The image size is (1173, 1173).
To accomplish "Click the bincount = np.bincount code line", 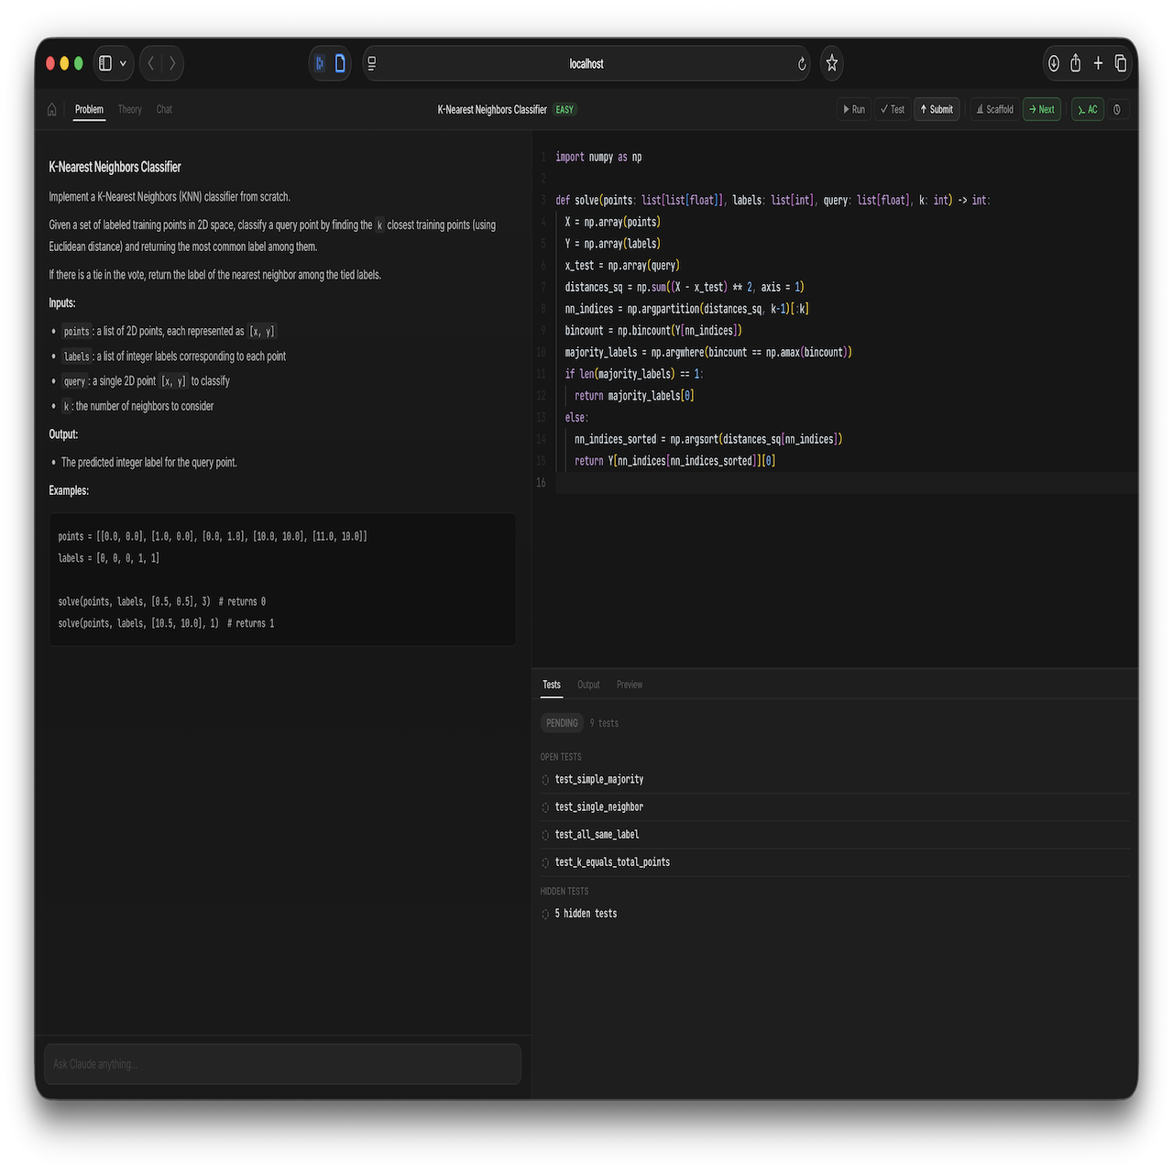I will coord(653,331).
